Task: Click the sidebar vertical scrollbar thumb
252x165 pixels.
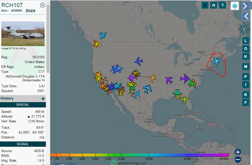Action: click(x=48, y=39)
